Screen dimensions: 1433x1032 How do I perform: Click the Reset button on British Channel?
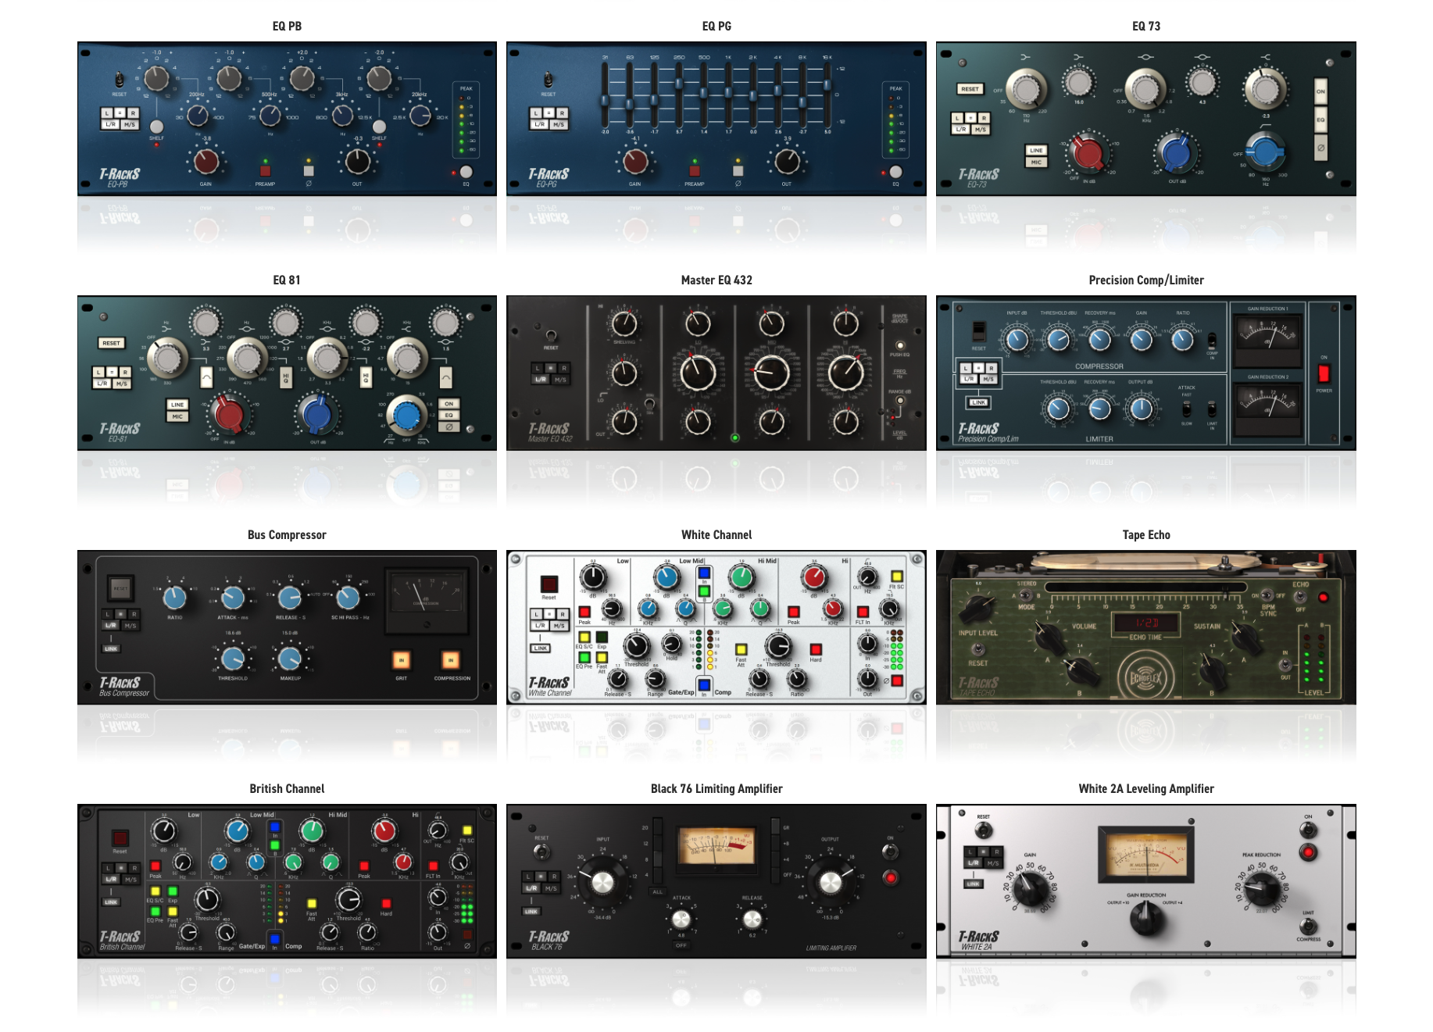[120, 837]
